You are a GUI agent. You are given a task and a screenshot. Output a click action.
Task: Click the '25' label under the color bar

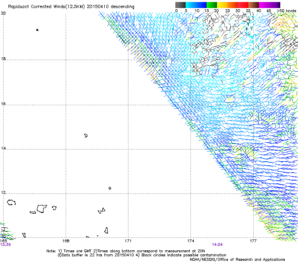click(228, 11)
